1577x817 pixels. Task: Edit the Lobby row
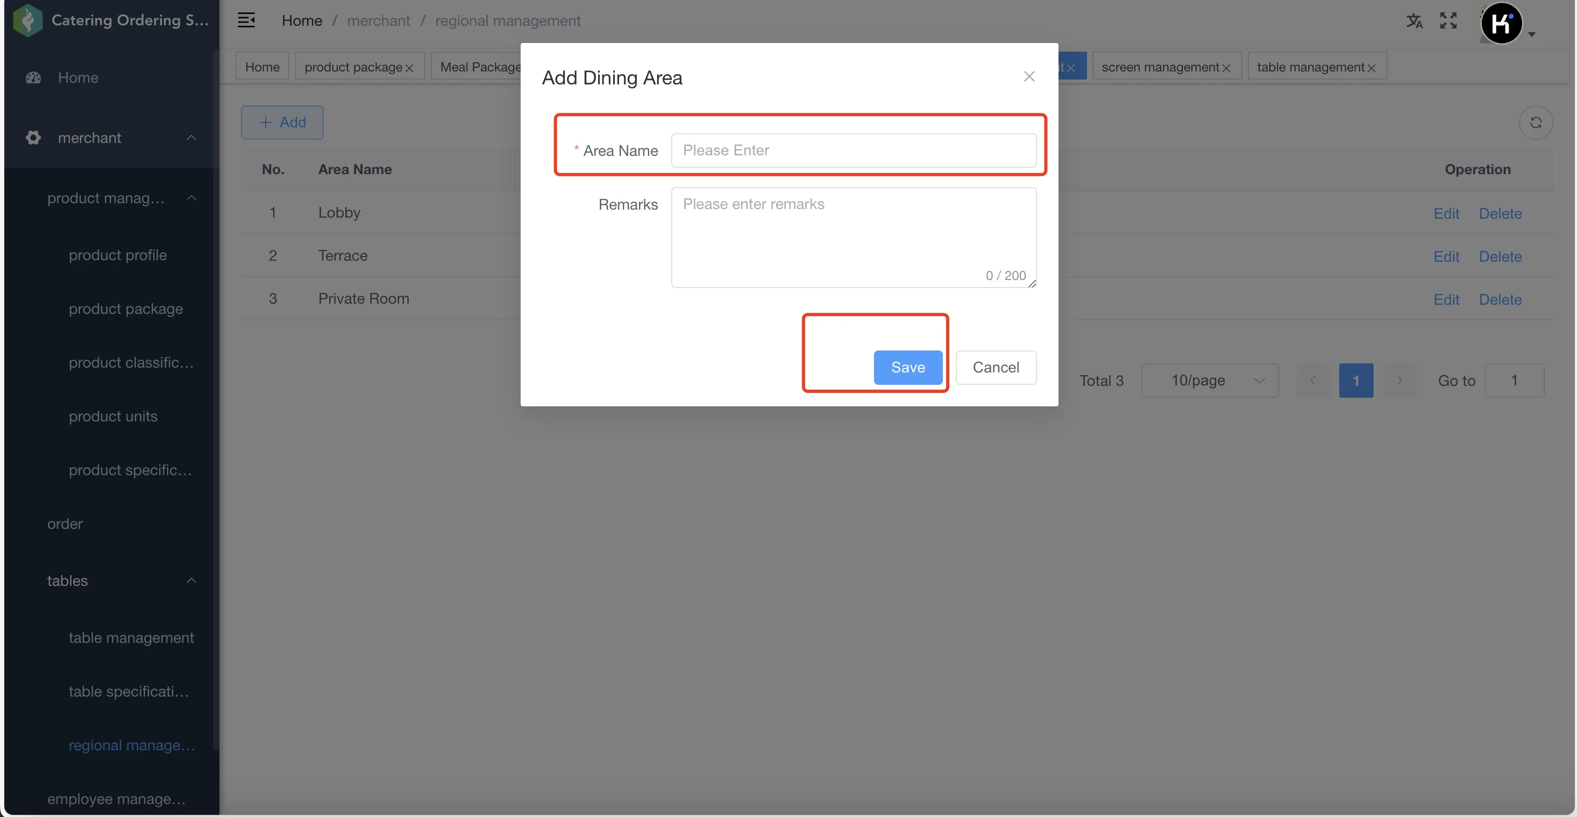pos(1446,213)
